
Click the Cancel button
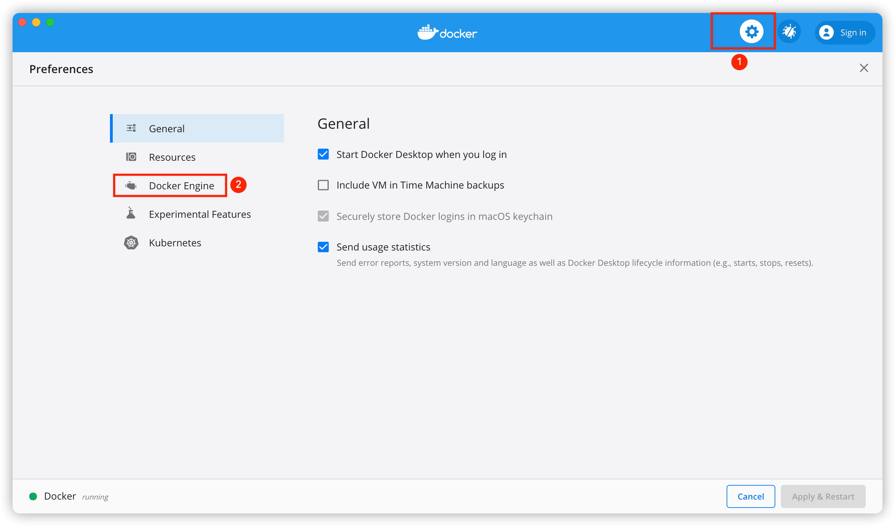pos(751,496)
